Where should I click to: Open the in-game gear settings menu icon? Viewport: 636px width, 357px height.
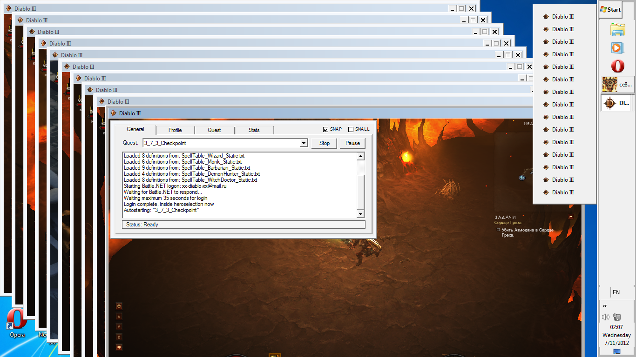pos(119,306)
